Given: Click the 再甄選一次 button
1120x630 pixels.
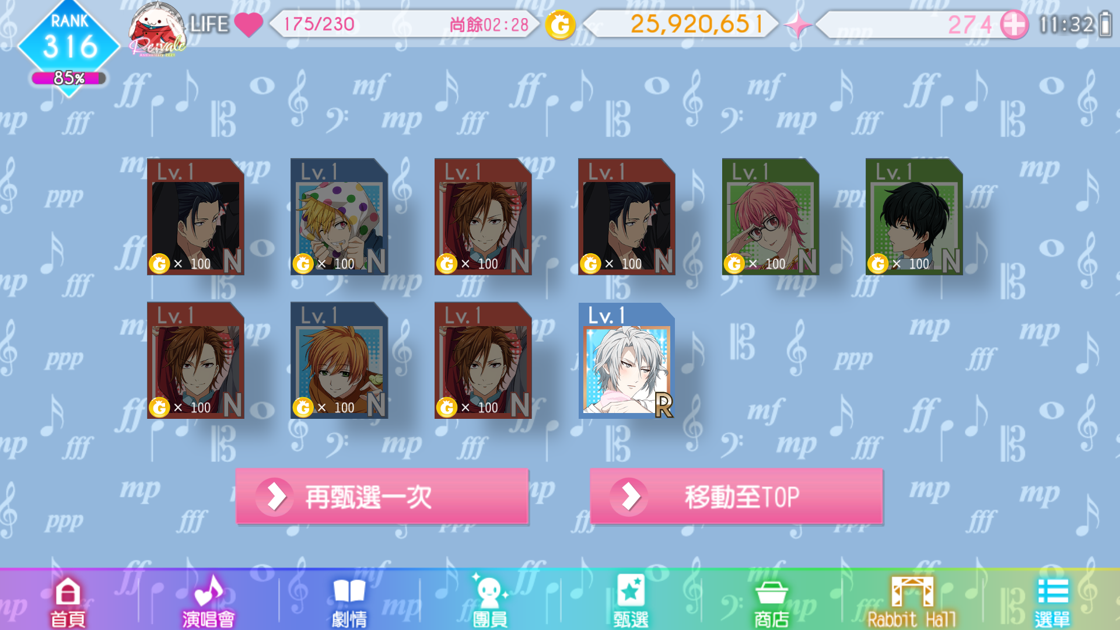Looking at the screenshot, I should click(x=382, y=496).
